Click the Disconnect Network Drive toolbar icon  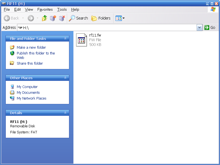coord(62,18)
